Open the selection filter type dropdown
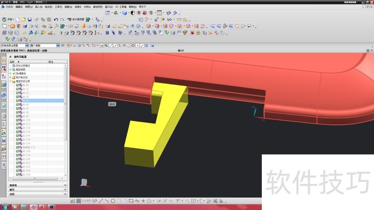Screen dimensions: 374x210 click(58, 45)
